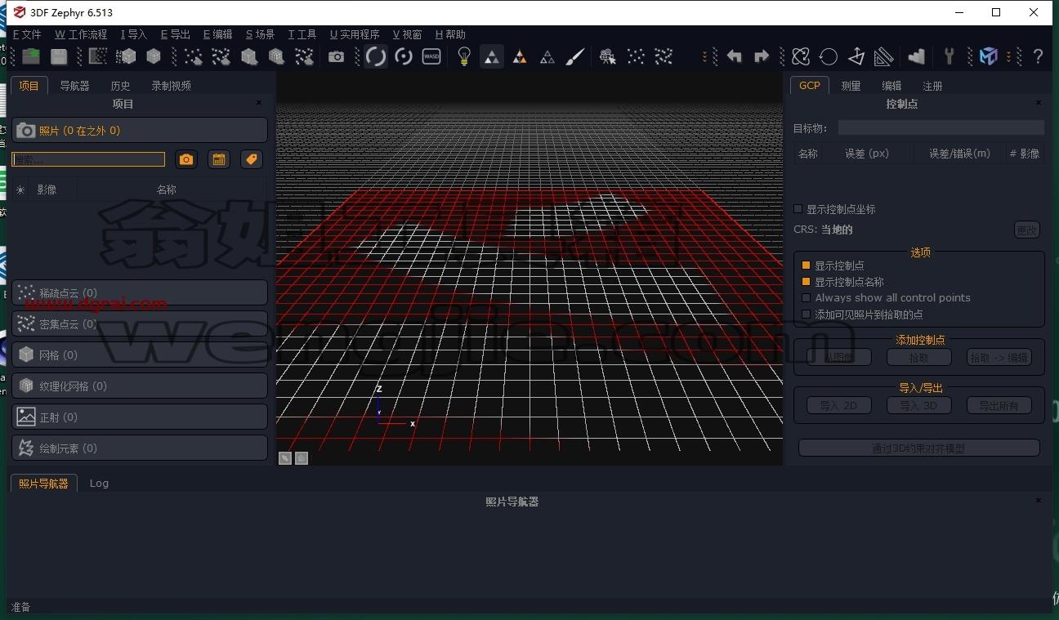Viewport: 1059px width, 620px height.
Task: Click the axis transform arrow icon
Action: (856, 56)
